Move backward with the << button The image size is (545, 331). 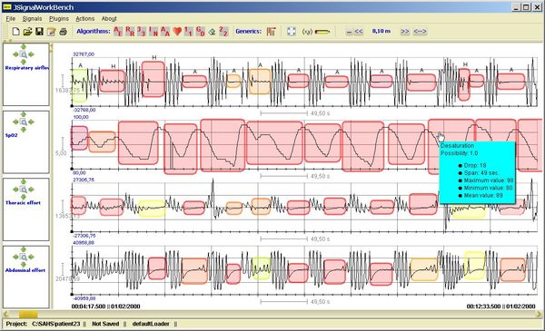(359, 32)
